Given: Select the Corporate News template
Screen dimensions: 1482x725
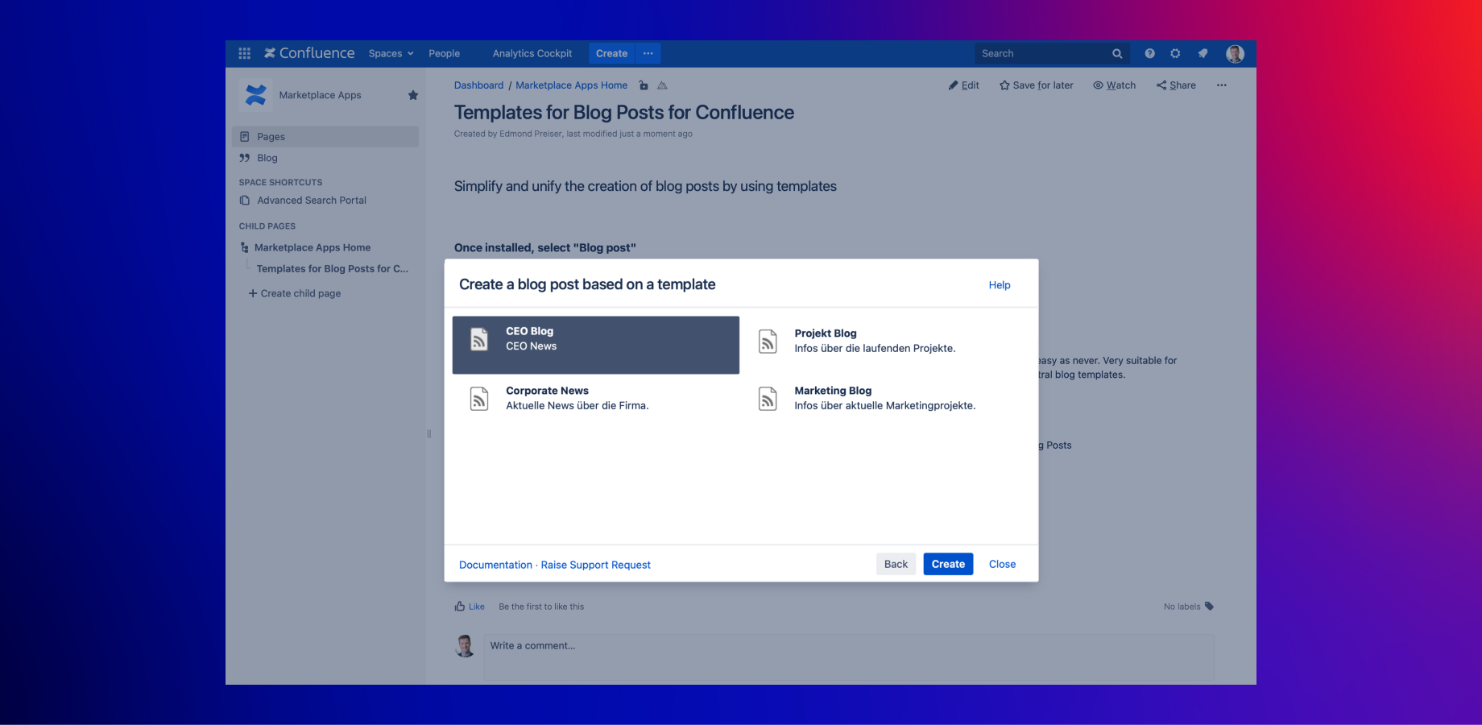Looking at the screenshot, I should pyautogui.click(x=596, y=399).
